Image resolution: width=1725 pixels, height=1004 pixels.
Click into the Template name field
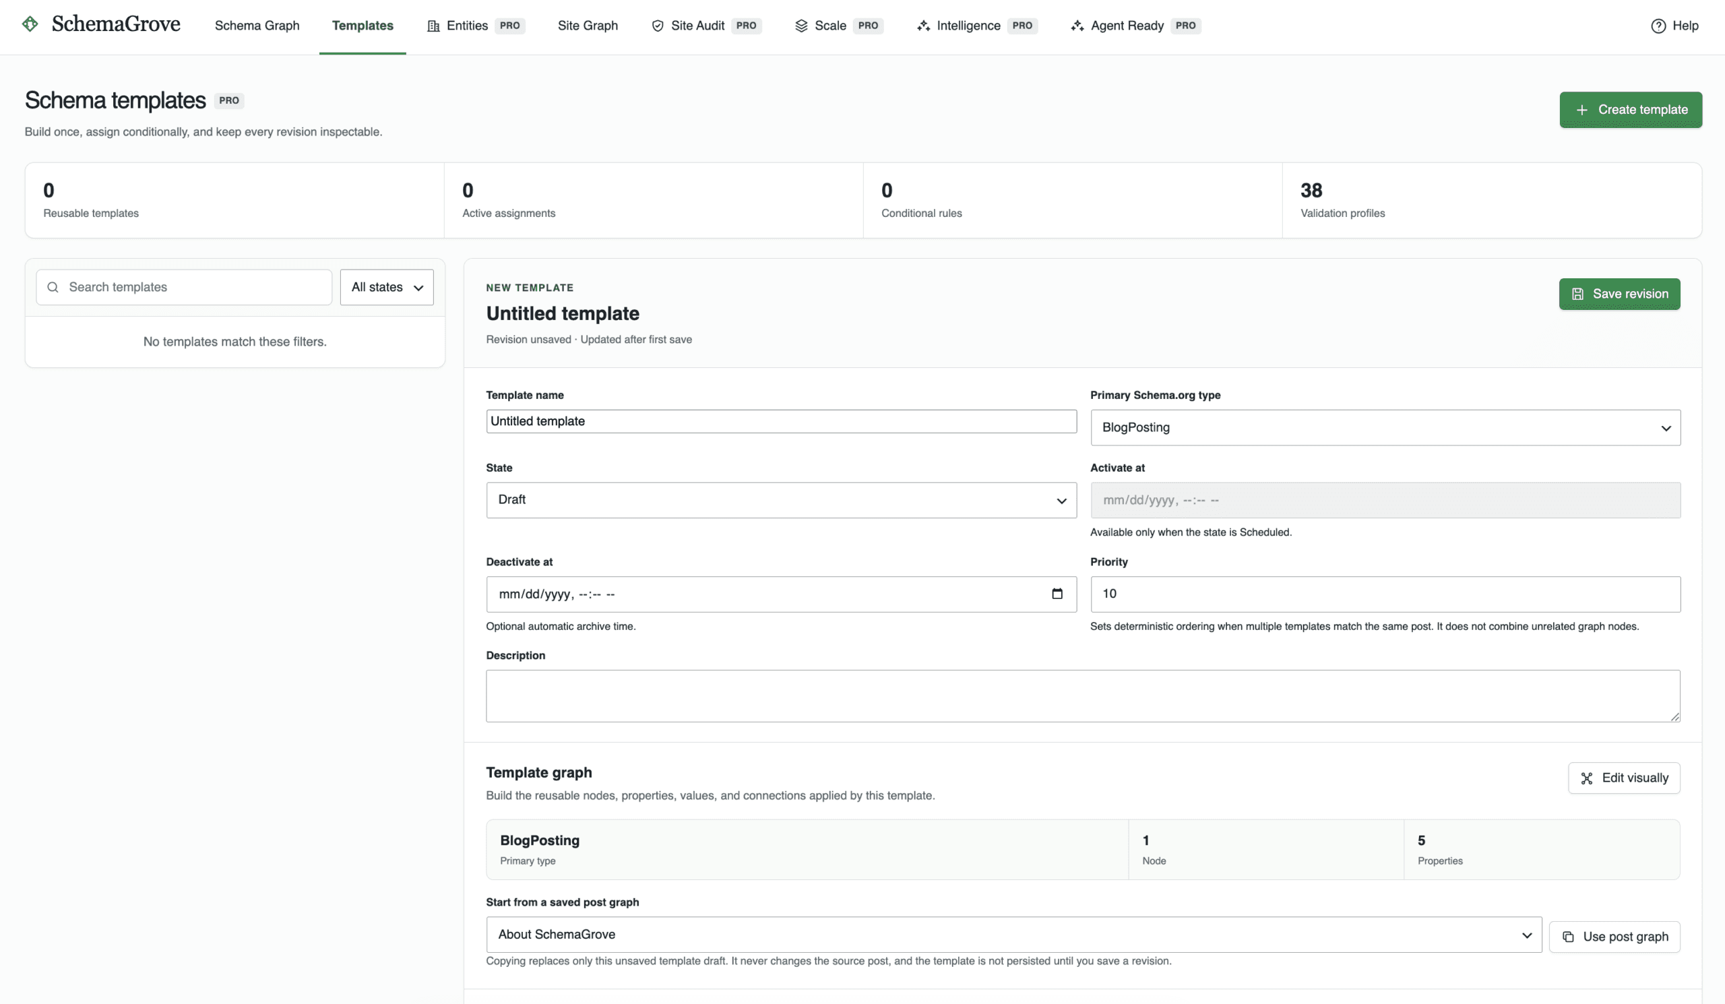coord(781,422)
